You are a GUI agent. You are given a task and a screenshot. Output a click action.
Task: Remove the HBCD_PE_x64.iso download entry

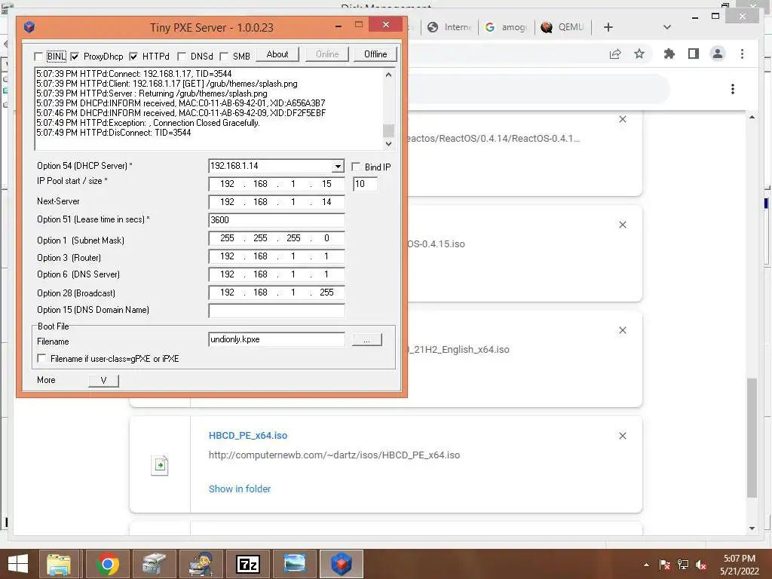622,436
